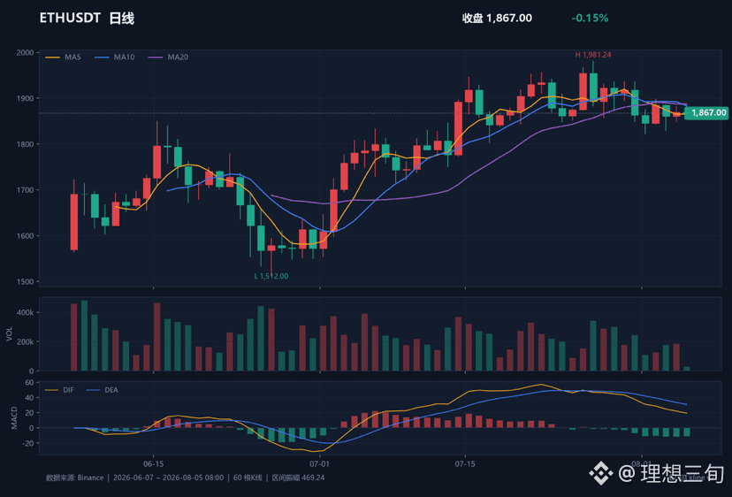Click the ETHUSDT symbol title
This screenshot has width=732, height=497.
(x=70, y=19)
